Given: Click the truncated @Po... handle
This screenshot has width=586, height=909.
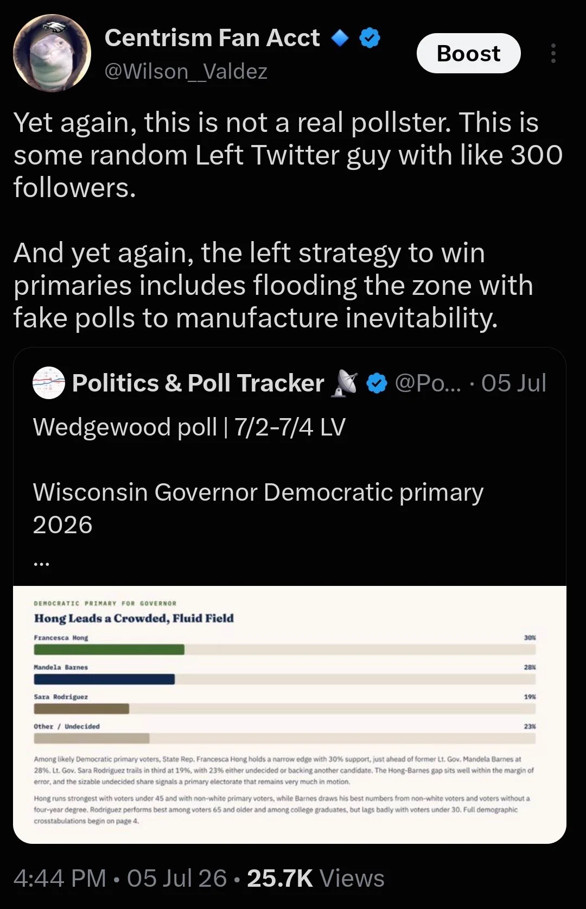Looking at the screenshot, I should coord(428,383).
